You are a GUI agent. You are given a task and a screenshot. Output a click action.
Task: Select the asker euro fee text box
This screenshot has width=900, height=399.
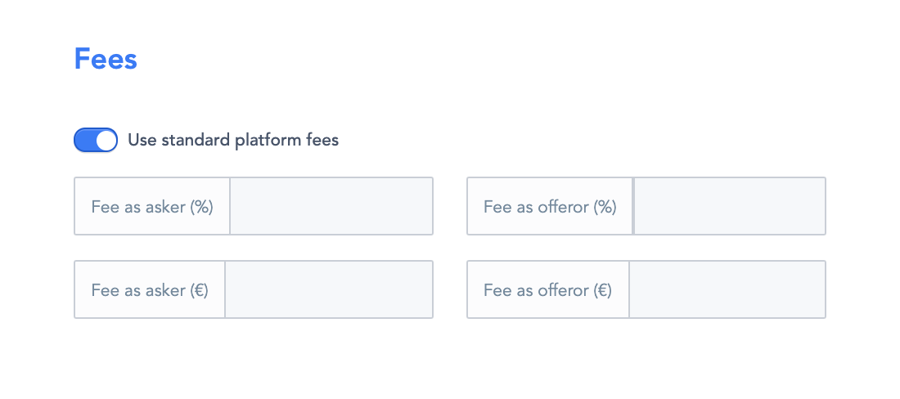328,289
